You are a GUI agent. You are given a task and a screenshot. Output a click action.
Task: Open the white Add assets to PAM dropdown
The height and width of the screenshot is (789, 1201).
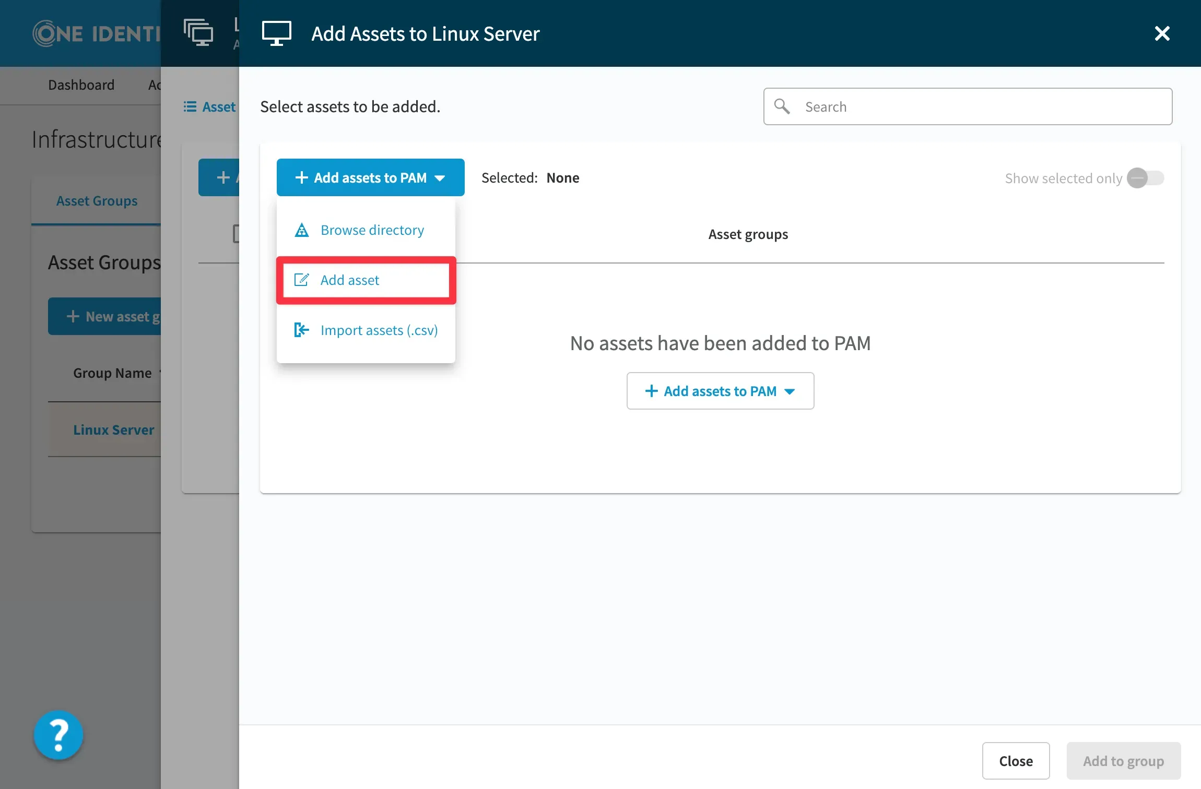pos(720,391)
